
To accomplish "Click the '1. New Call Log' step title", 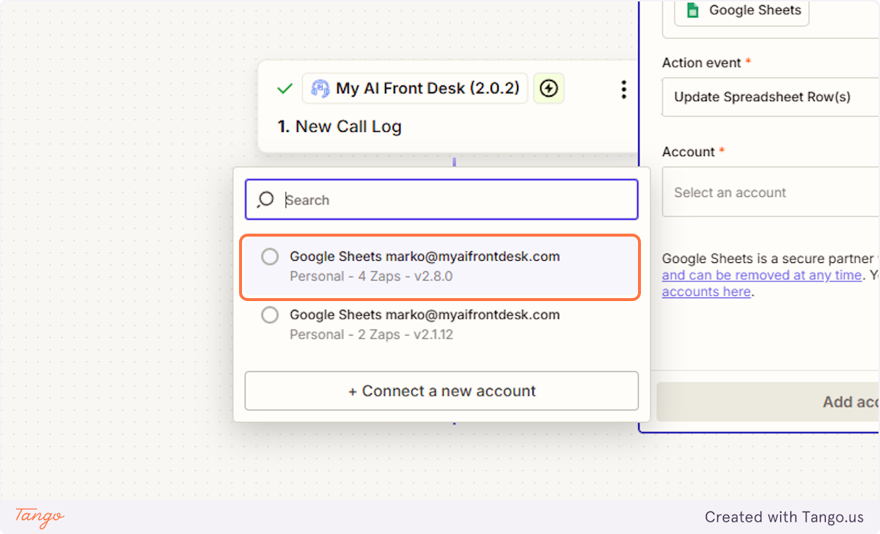I will [340, 126].
